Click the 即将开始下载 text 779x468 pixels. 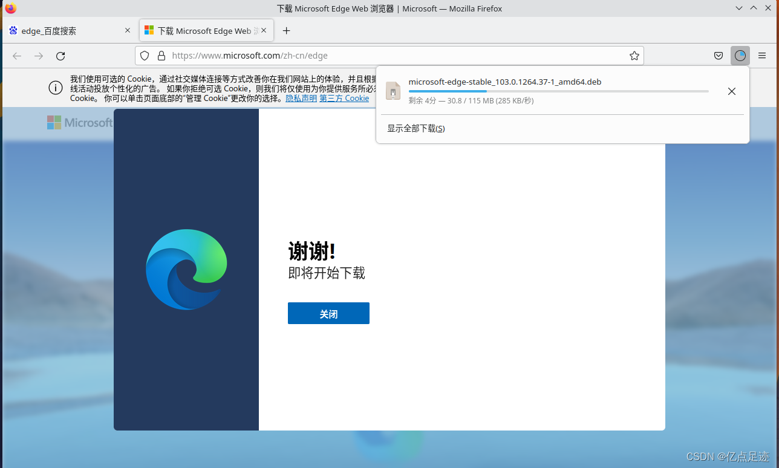327,273
